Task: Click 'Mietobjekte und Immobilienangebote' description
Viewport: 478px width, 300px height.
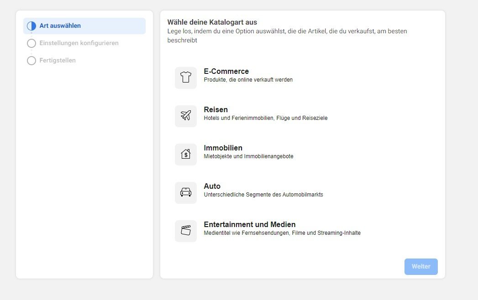Action: 248,156
